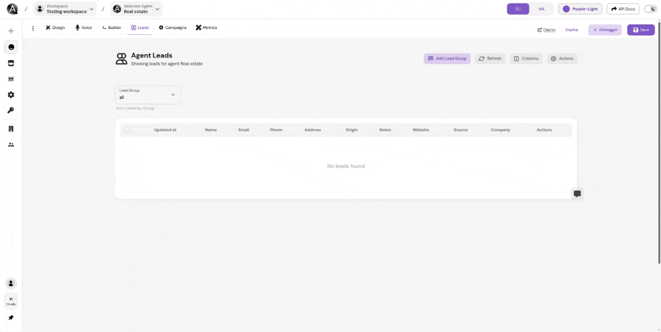Click the Agent Leads people icon
This screenshot has height=332, width=661.
point(122,59)
